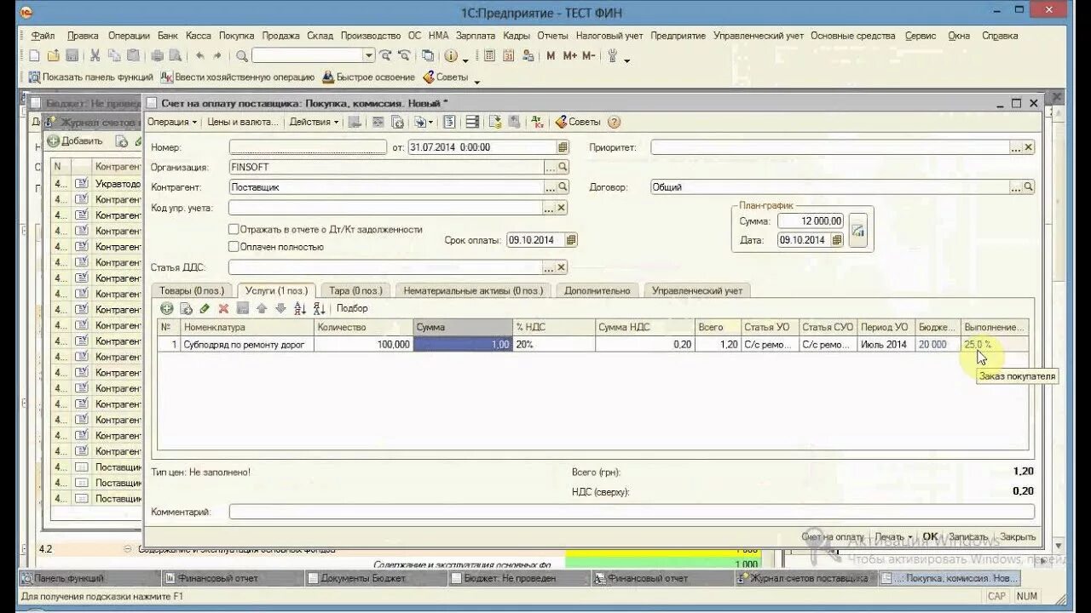
Task: Add a new row in the services table
Action: click(x=167, y=308)
